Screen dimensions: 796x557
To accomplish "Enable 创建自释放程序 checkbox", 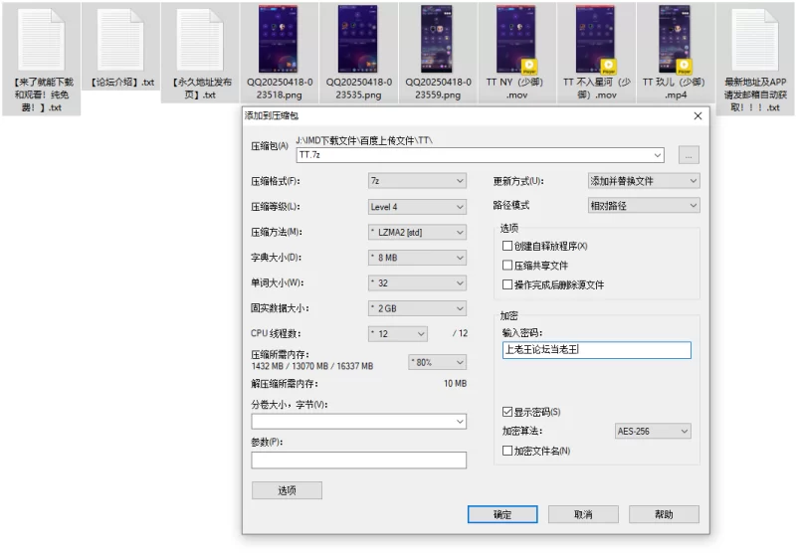I will pos(508,246).
